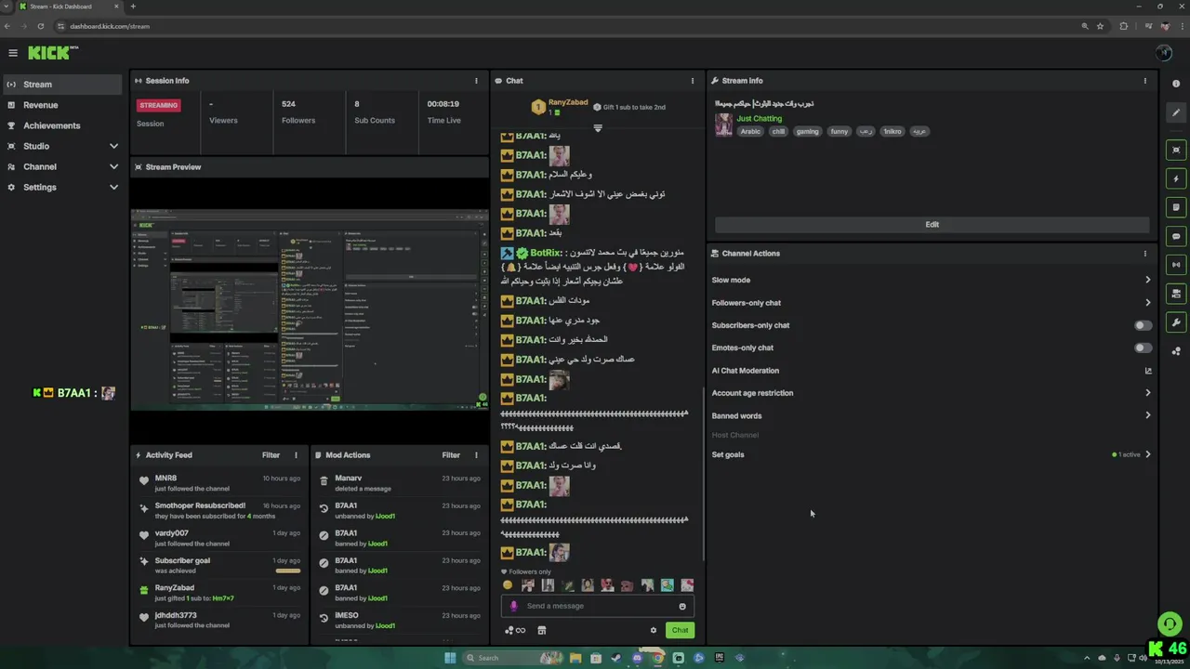Open Stream Info panel three-dot menu
This screenshot has width=1190, height=669.
pyautogui.click(x=1144, y=81)
